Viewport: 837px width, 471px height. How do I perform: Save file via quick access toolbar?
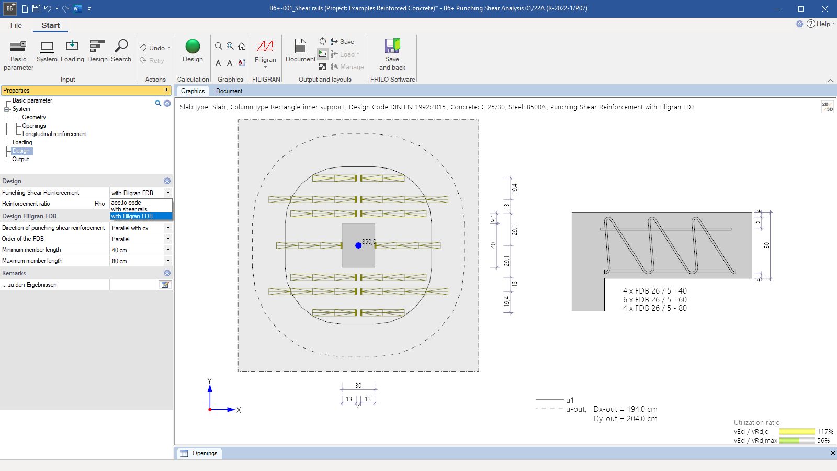click(x=36, y=8)
